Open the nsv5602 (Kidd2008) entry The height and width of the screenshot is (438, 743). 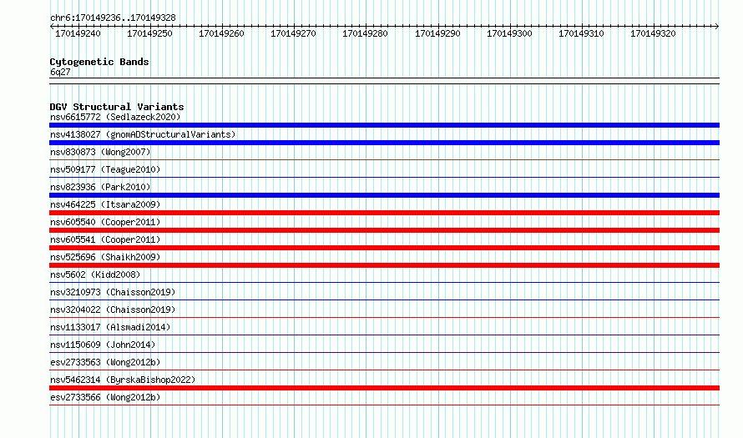(x=95, y=274)
